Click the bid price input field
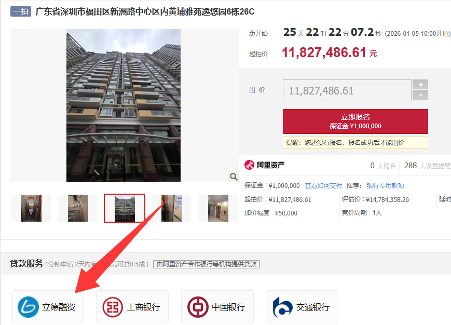 [x=347, y=91]
